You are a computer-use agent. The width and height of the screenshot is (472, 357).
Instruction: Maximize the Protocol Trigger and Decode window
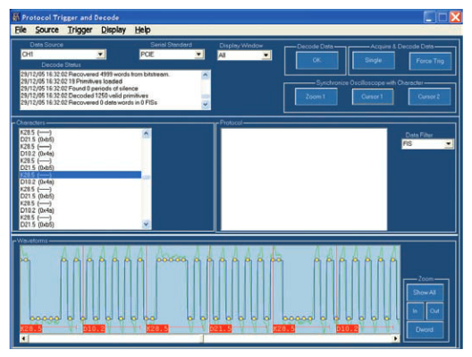click(x=442, y=17)
